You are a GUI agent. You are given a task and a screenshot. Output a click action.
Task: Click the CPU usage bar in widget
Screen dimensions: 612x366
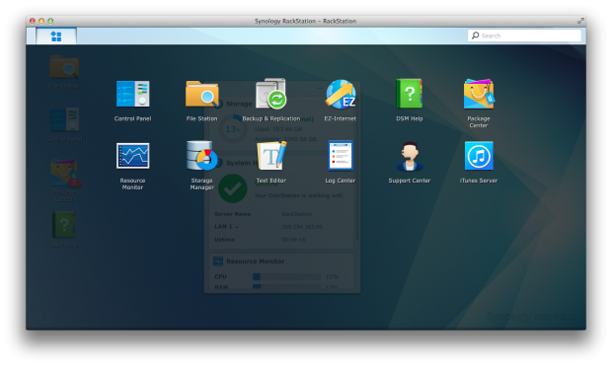coord(286,276)
